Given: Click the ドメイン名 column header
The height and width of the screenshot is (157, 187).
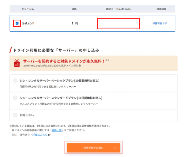Looking at the screenshot, I should (x=28, y=9).
